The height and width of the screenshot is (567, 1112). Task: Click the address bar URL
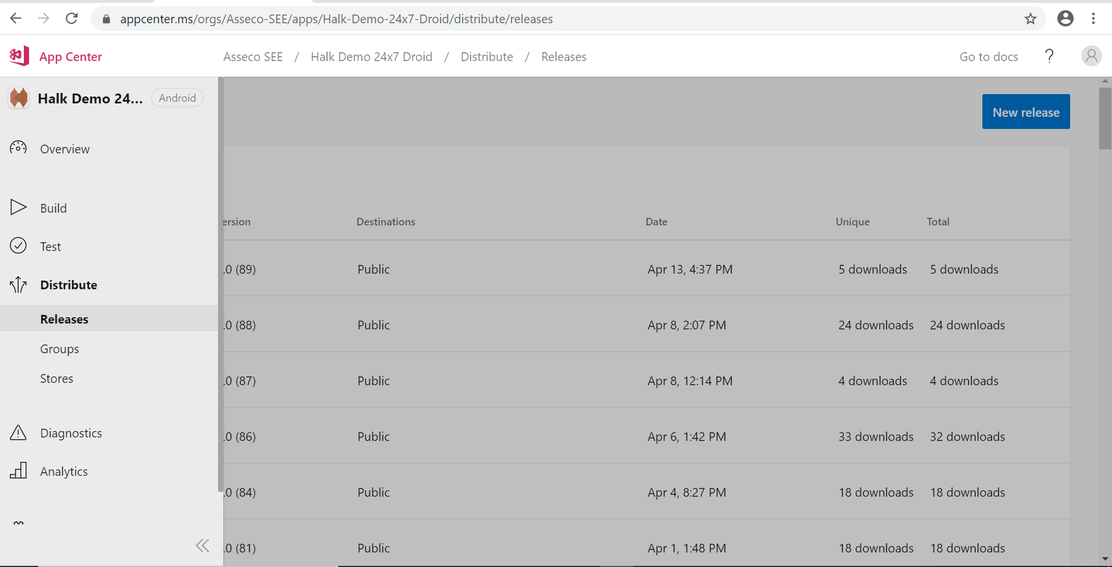click(337, 19)
